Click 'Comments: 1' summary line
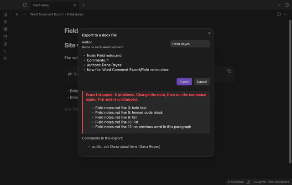 point(98,60)
